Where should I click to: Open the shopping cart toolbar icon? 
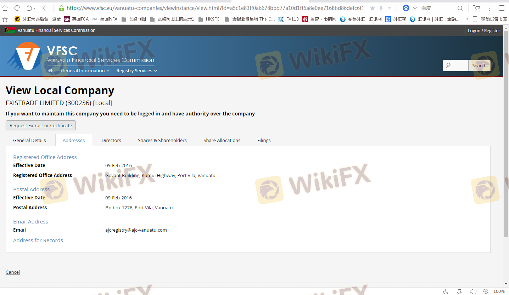coord(477,8)
